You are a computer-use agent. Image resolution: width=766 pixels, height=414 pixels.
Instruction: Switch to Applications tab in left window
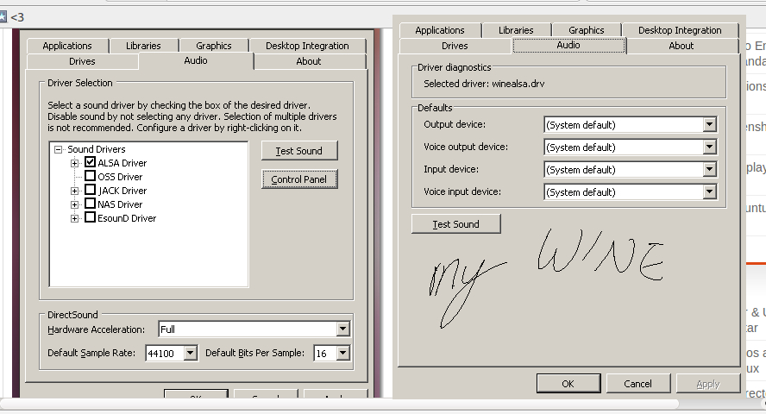click(x=67, y=46)
